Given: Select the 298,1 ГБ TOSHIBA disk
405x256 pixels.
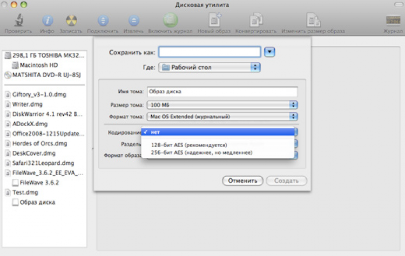Looking at the screenshot, I should 45,55.
